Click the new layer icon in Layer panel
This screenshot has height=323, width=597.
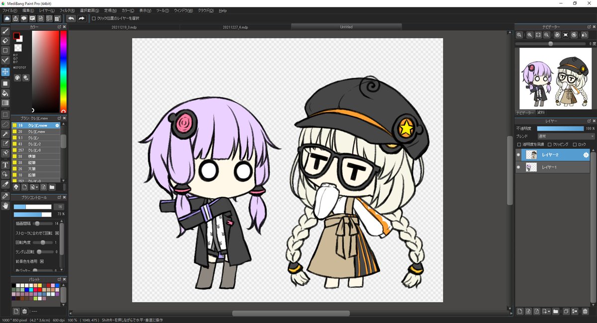(520, 312)
